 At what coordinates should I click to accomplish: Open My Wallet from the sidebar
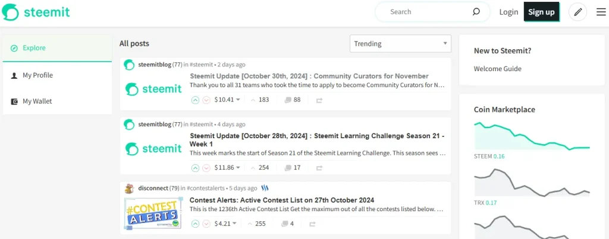point(57,101)
